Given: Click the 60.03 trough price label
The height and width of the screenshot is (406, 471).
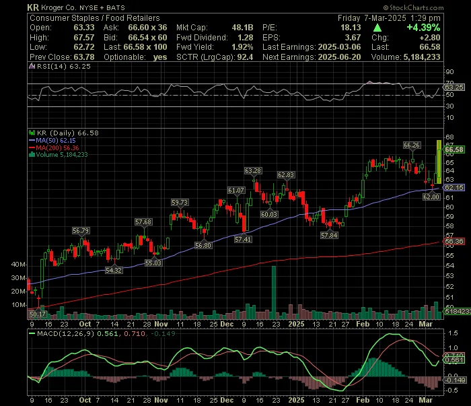Looking at the screenshot, I should point(269,214).
